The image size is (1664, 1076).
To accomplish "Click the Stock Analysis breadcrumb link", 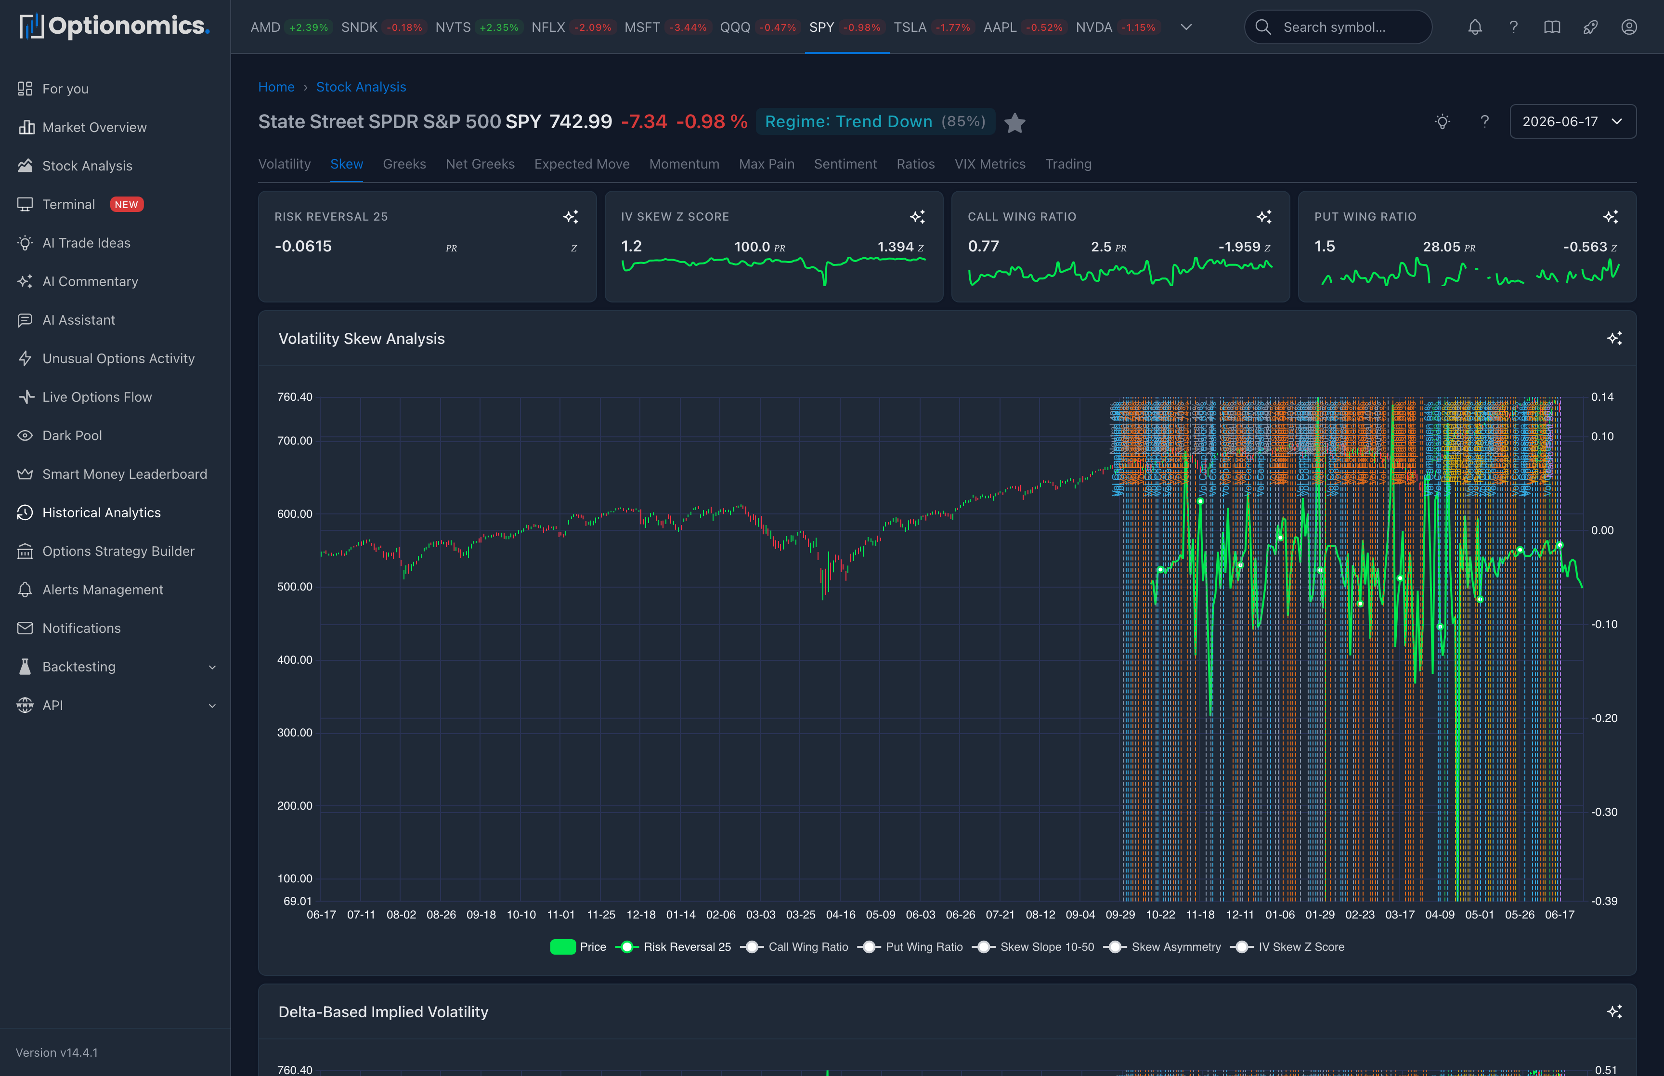I will click(x=361, y=87).
